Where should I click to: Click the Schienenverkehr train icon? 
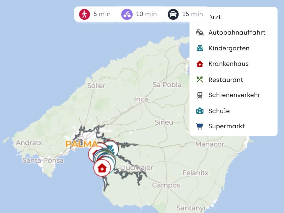200,95
